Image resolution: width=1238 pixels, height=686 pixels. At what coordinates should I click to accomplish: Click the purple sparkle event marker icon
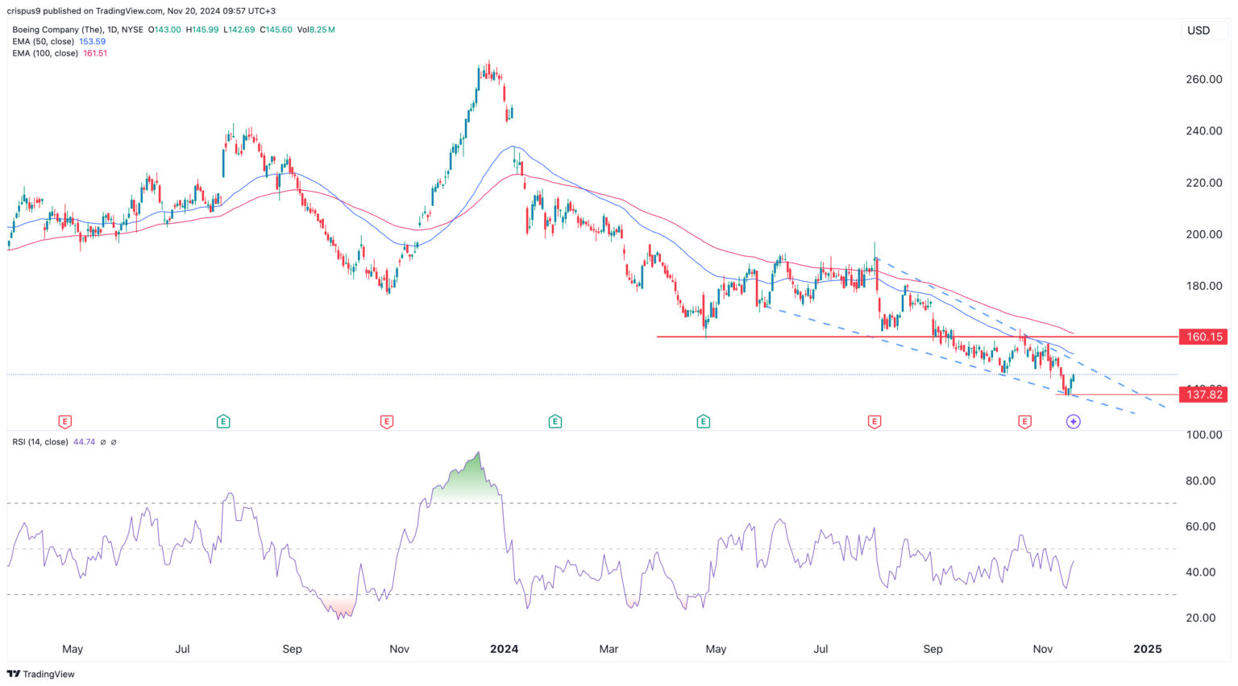(1074, 421)
